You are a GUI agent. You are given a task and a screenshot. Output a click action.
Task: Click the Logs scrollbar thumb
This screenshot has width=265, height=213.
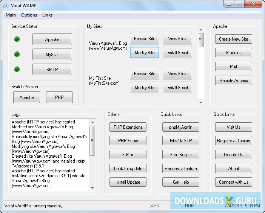tap(92, 141)
